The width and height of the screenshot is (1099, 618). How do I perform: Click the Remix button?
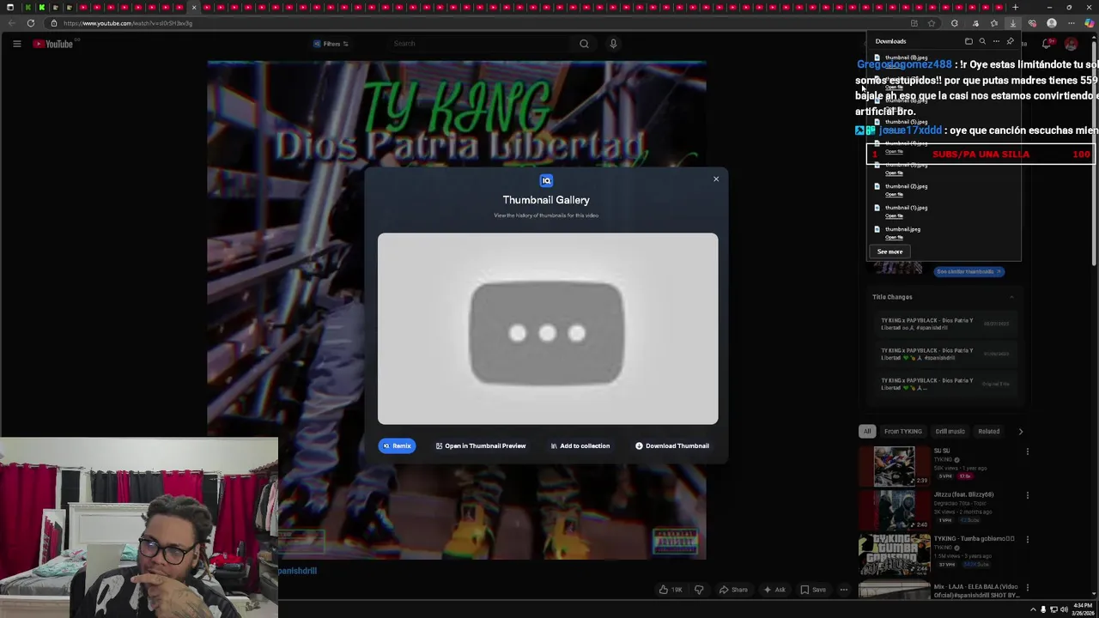tap(397, 445)
